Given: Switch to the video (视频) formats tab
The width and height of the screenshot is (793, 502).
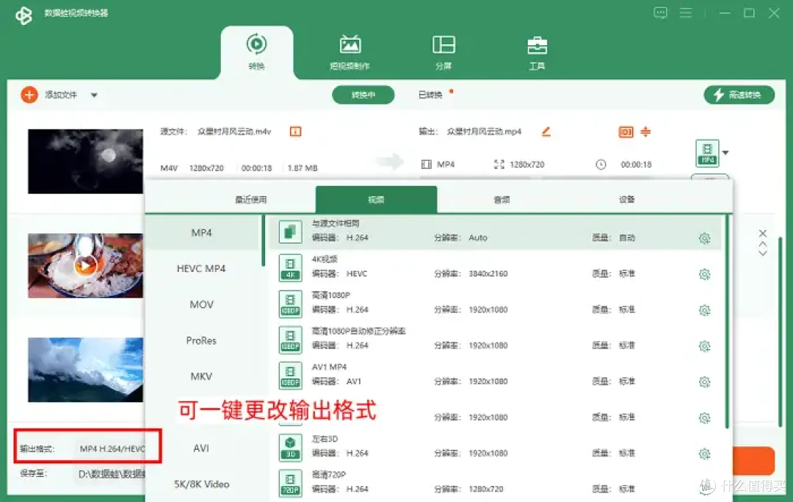Looking at the screenshot, I should click(376, 199).
